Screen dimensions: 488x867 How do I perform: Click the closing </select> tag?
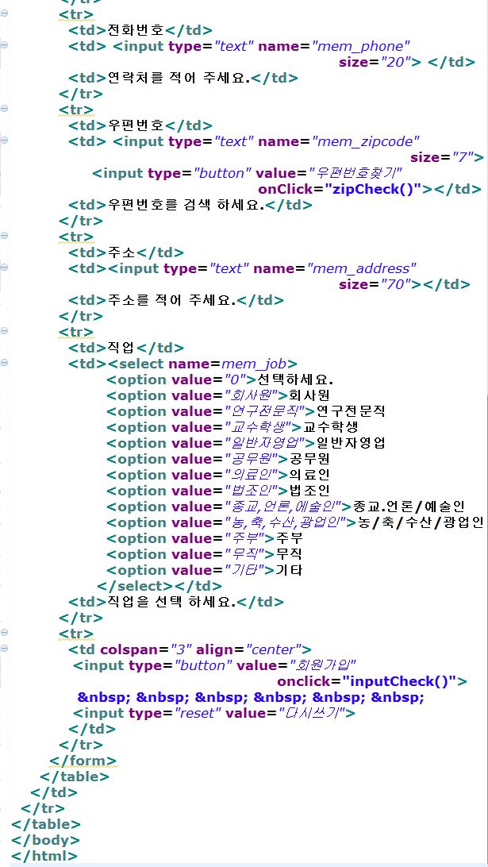click(x=135, y=586)
